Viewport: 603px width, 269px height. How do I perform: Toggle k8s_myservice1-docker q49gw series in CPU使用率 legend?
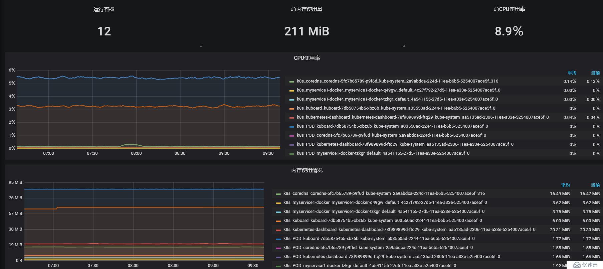coord(398,90)
